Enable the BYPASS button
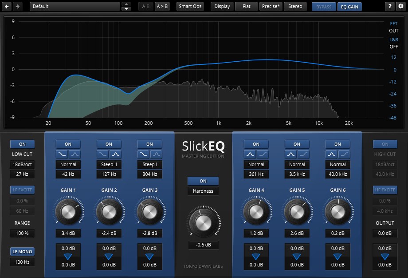 coord(324,7)
